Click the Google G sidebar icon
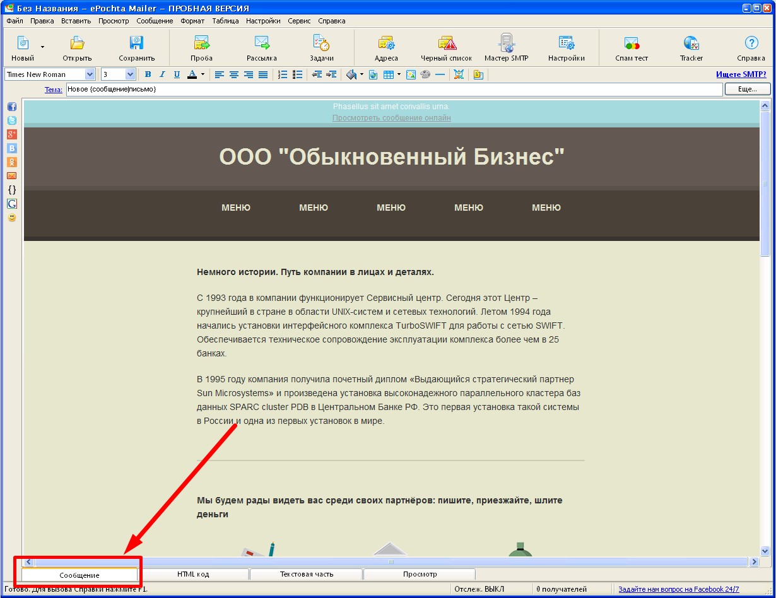Viewport: 776px width, 598px height. click(x=12, y=204)
